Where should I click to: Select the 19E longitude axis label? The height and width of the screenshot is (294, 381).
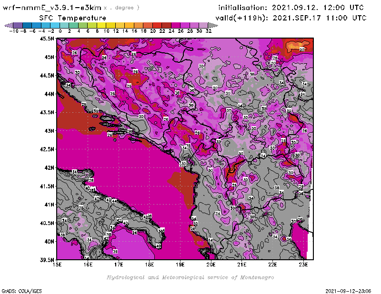pos(180,265)
